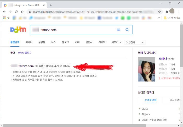Click the missing person photo thumbnail
183x127 pixels.
pos(147,69)
